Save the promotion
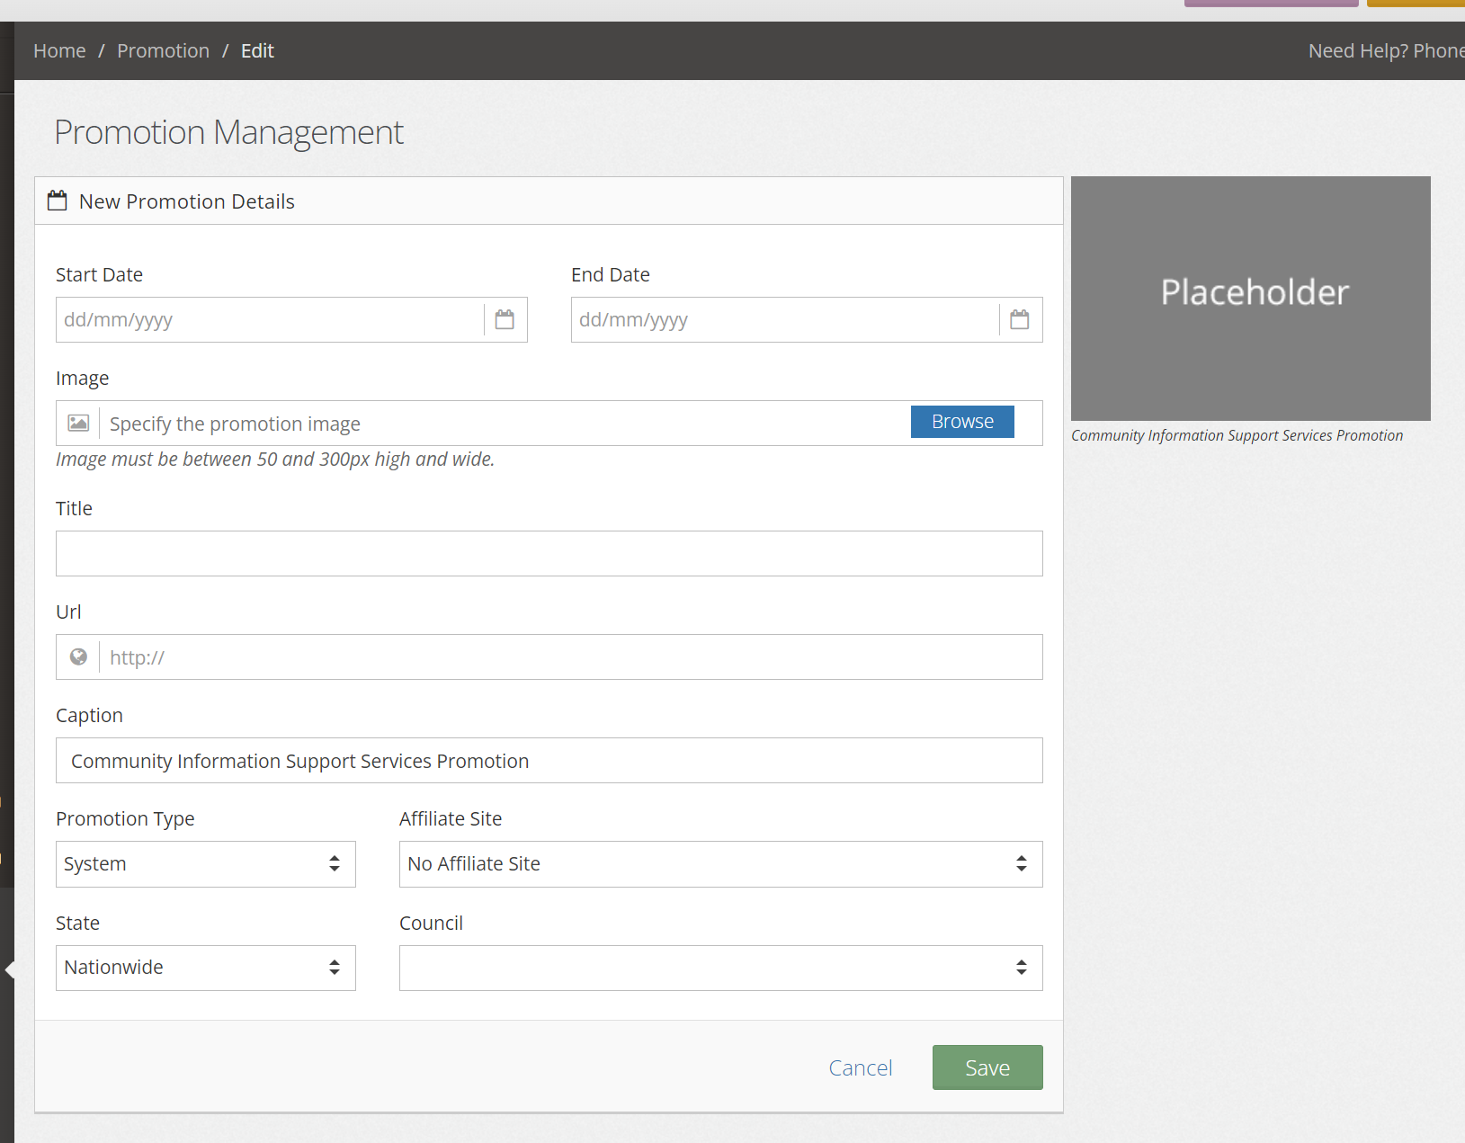Viewport: 1465px width, 1143px height. [987, 1067]
